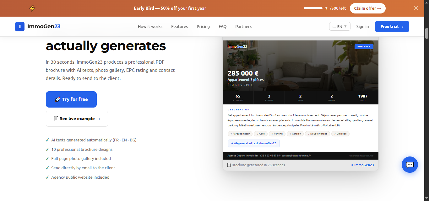Navigate to FAQ section
The image size is (429, 201).
tap(222, 27)
